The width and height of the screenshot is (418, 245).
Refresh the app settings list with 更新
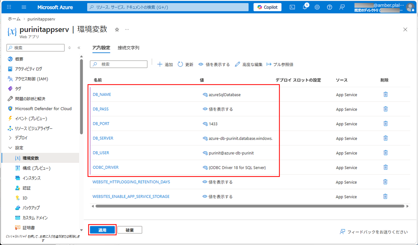[185, 64]
